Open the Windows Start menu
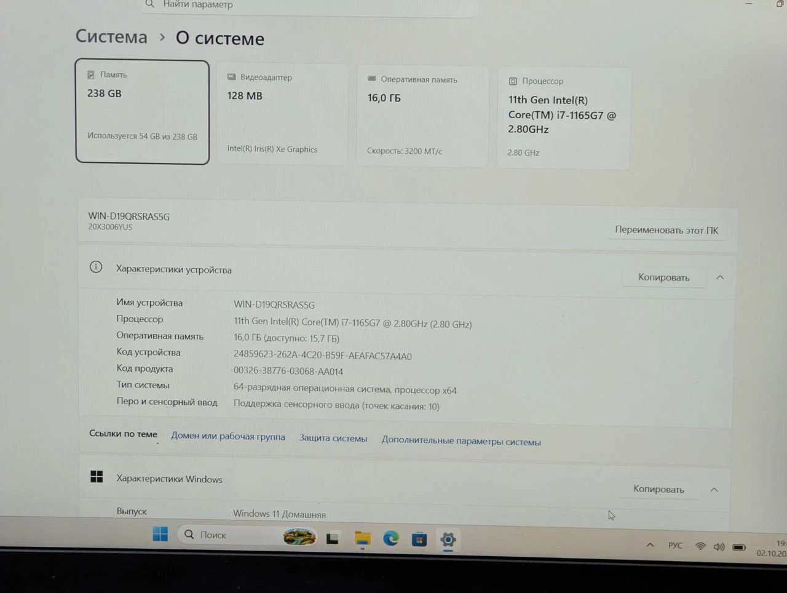 [160, 534]
